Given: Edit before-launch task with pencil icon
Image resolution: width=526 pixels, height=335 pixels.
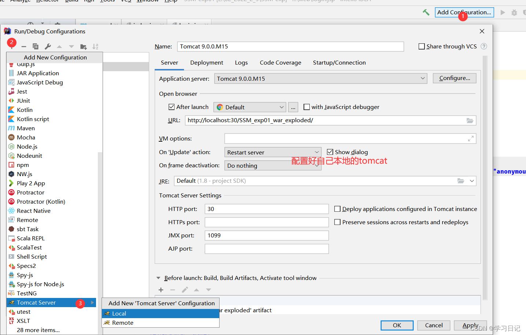Looking at the screenshot, I should (185, 290).
